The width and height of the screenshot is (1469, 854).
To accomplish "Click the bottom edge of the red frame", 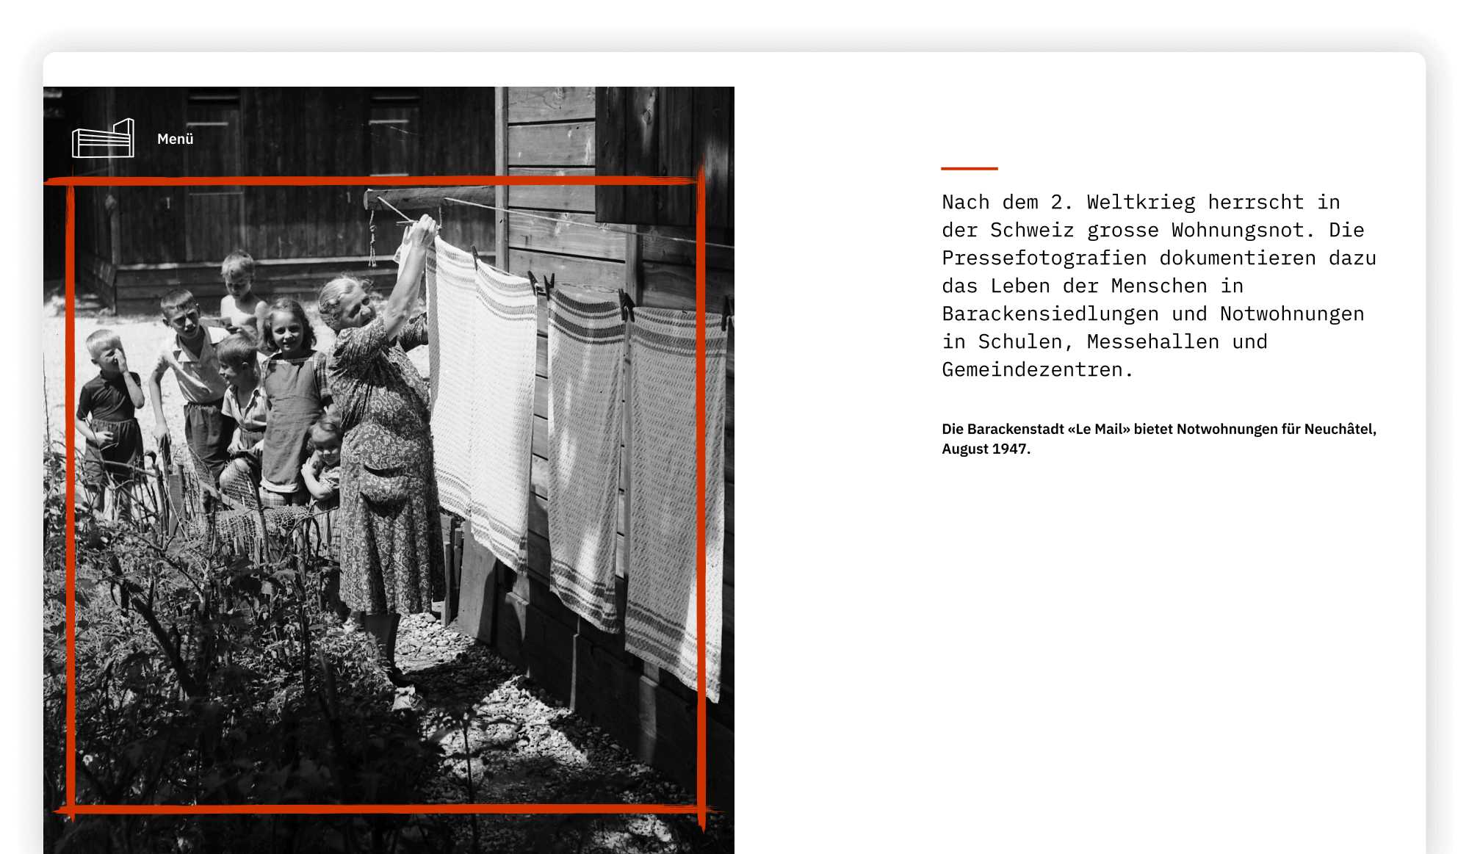I will pyautogui.click(x=382, y=809).
